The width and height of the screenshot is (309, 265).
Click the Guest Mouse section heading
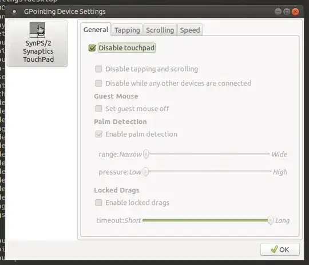(x=116, y=96)
